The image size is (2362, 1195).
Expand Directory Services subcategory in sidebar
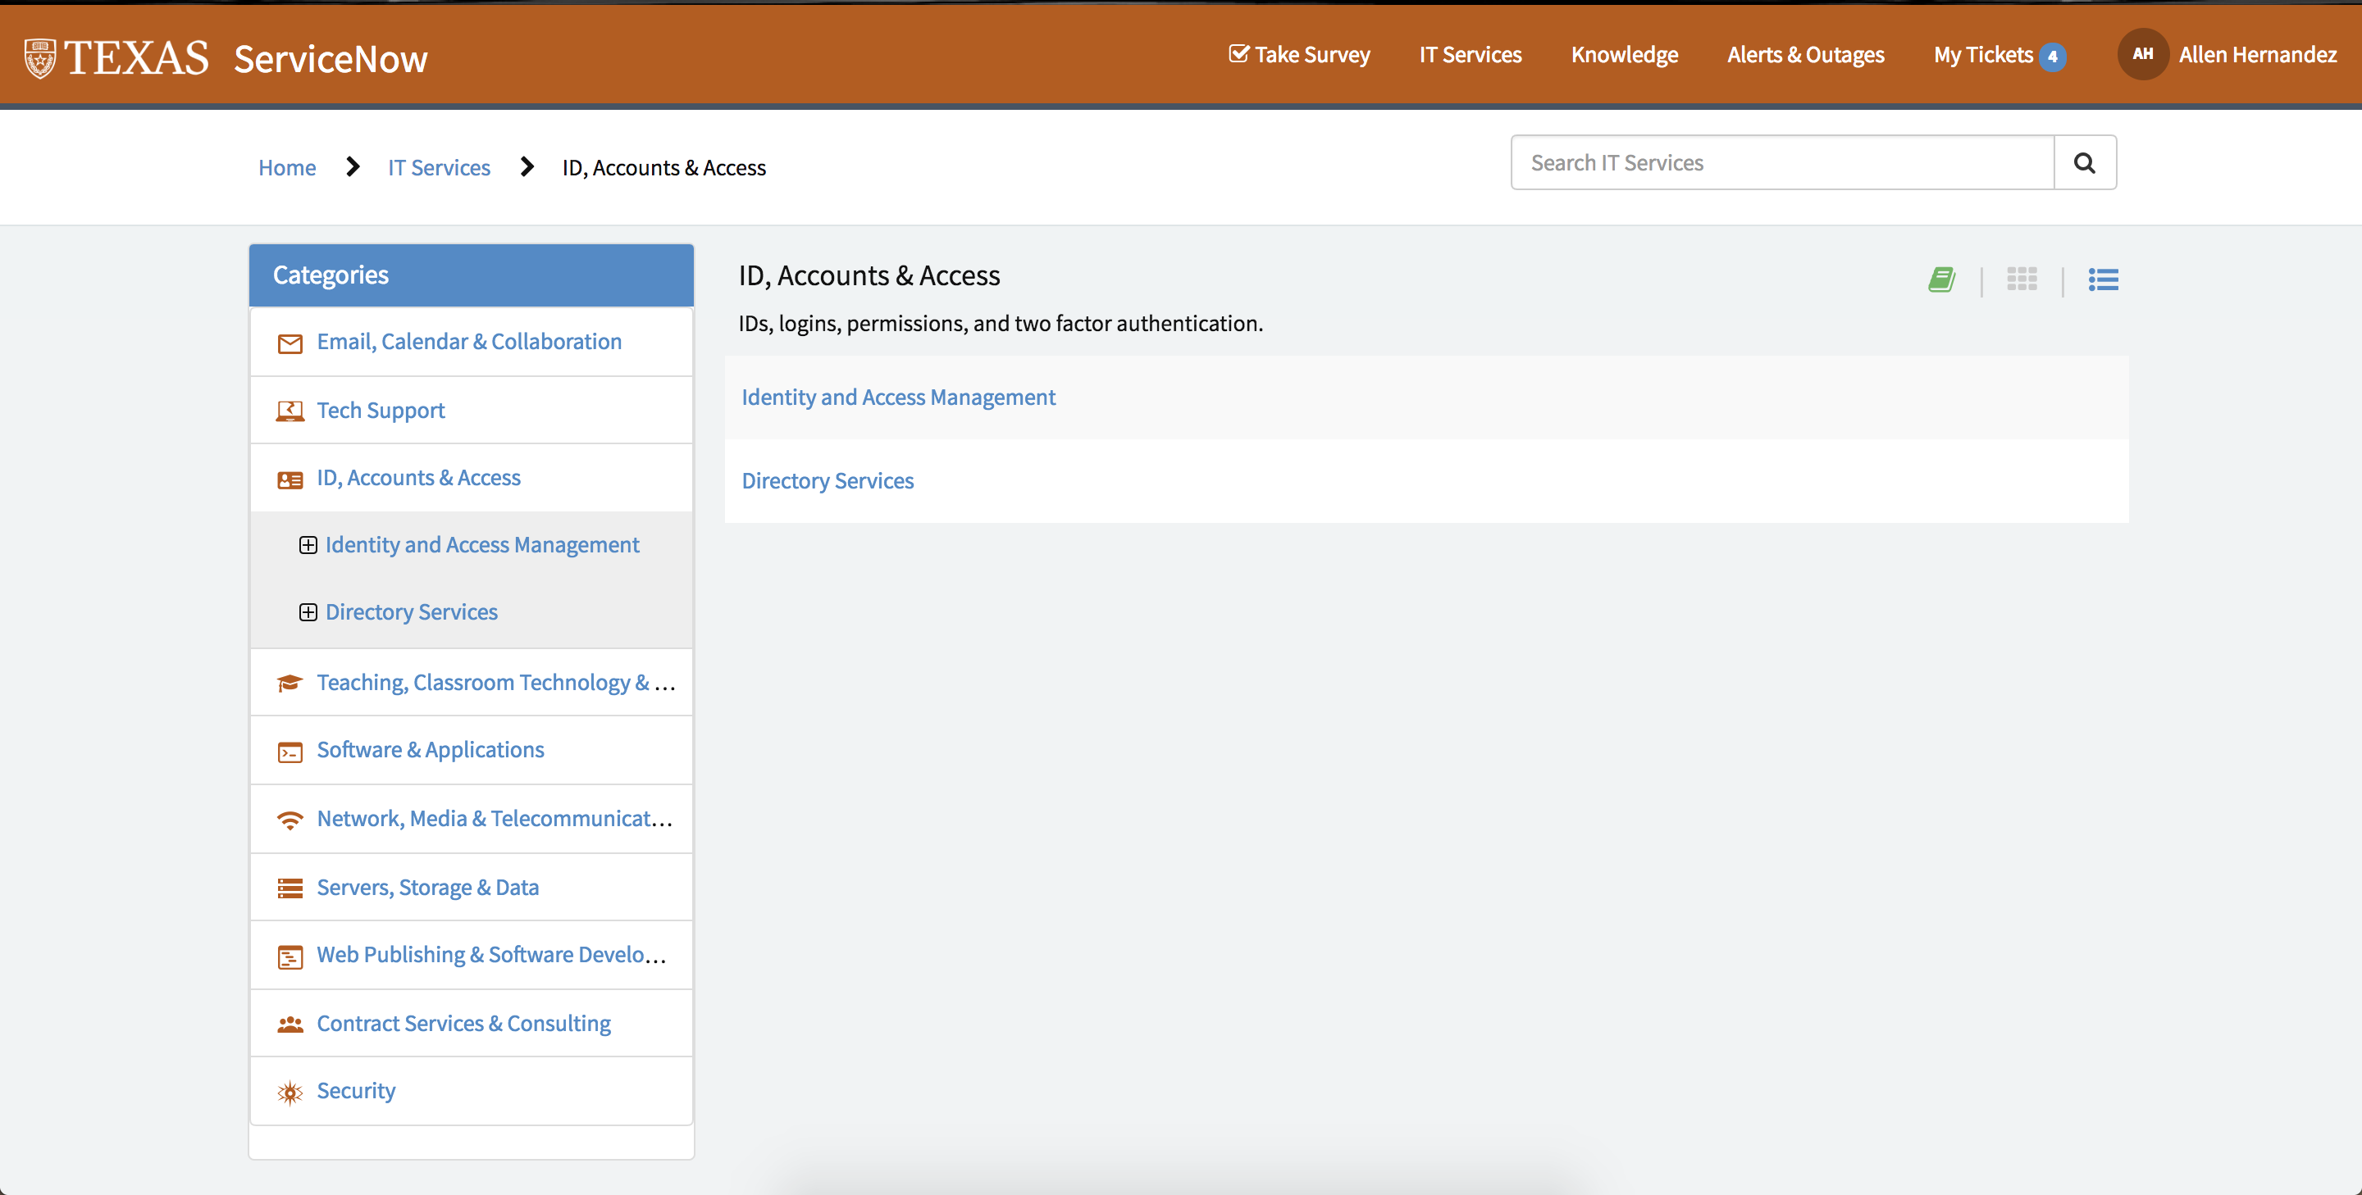point(308,612)
